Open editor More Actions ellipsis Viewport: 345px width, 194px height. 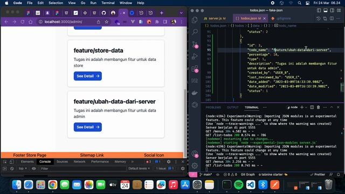click(339, 18)
